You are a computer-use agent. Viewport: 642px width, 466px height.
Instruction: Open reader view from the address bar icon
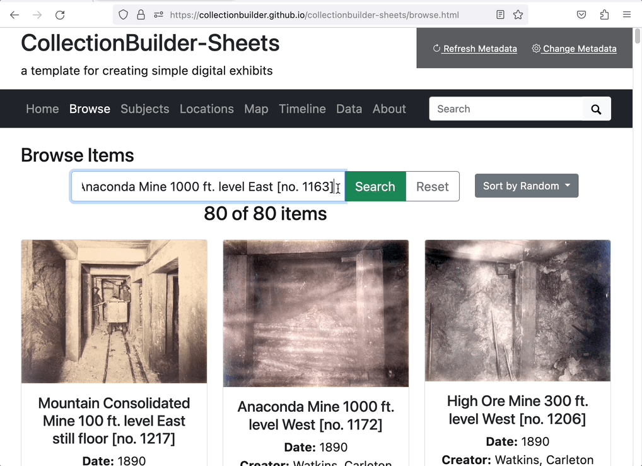click(x=499, y=15)
